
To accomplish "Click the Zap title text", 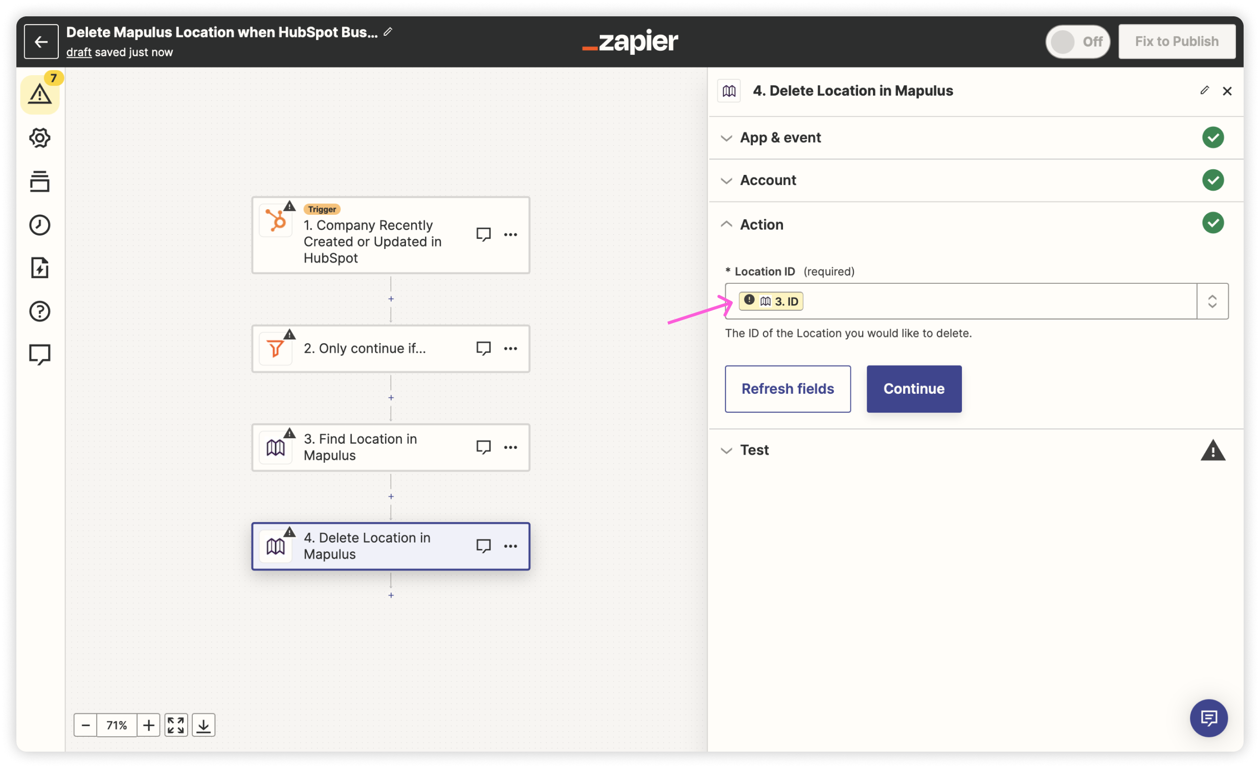I will tap(222, 32).
